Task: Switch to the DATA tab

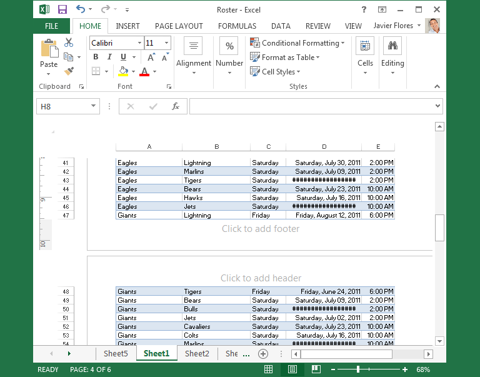Action: click(281, 26)
